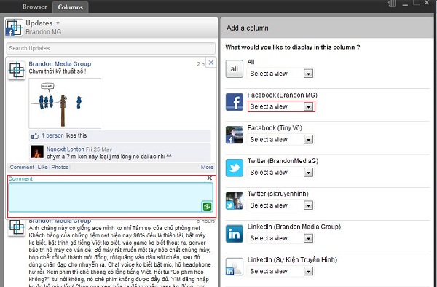
Task: Click the LinkedIn (Sự Kiện Truyền Hình) icon
Action: click(x=234, y=267)
